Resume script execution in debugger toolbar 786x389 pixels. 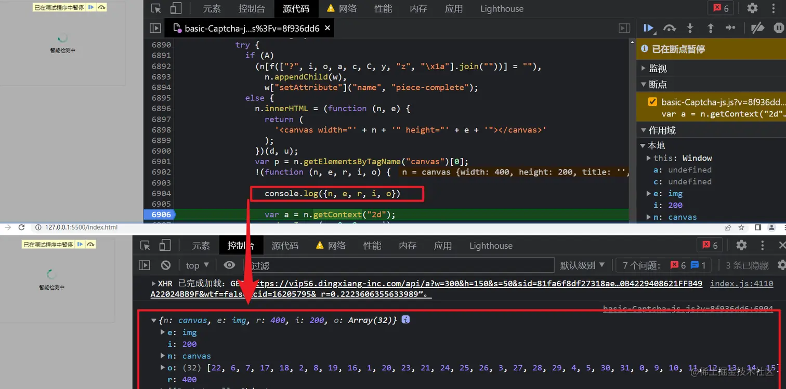pos(648,28)
